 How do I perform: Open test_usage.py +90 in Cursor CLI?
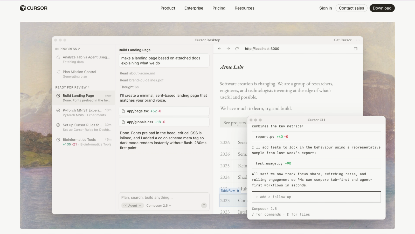316,163
